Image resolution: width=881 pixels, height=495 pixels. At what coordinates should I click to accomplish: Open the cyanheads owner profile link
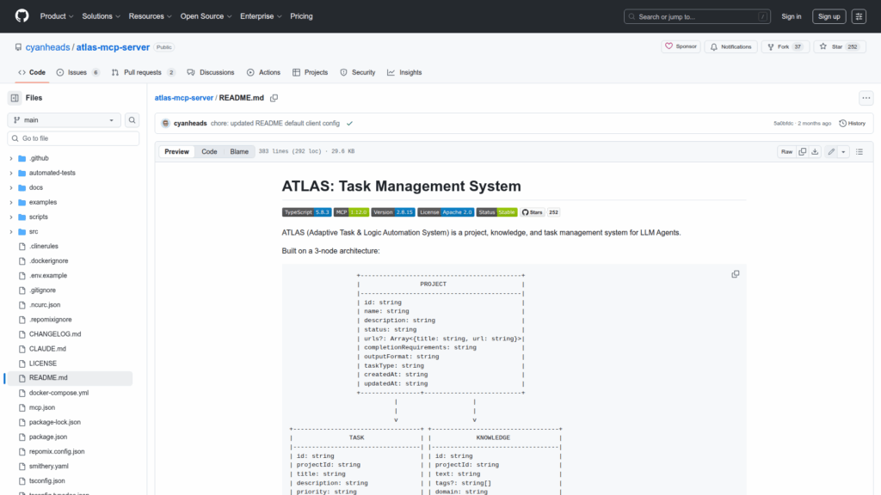[48, 47]
